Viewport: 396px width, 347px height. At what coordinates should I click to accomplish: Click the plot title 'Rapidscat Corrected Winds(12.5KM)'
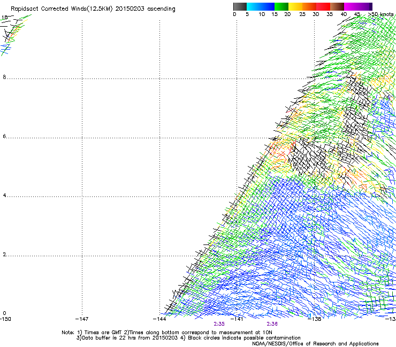[62, 9]
